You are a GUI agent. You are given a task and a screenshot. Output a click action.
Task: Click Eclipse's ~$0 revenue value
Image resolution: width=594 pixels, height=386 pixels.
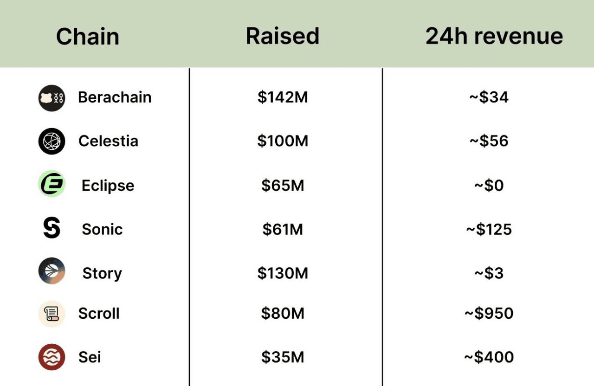click(x=489, y=186)
